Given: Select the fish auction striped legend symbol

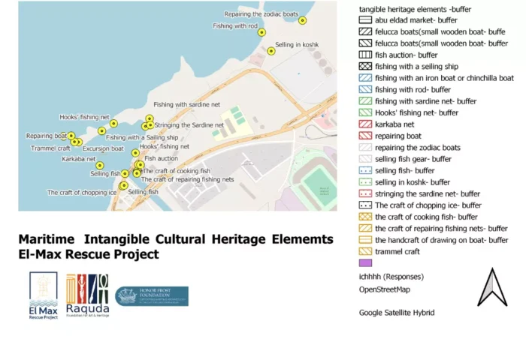Looking at the screenshot, I should [x=366, y=55].
